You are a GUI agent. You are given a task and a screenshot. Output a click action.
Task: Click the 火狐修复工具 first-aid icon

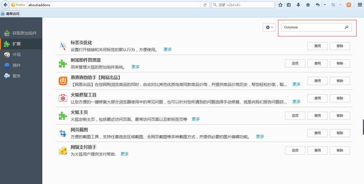[x=63, y=98]
